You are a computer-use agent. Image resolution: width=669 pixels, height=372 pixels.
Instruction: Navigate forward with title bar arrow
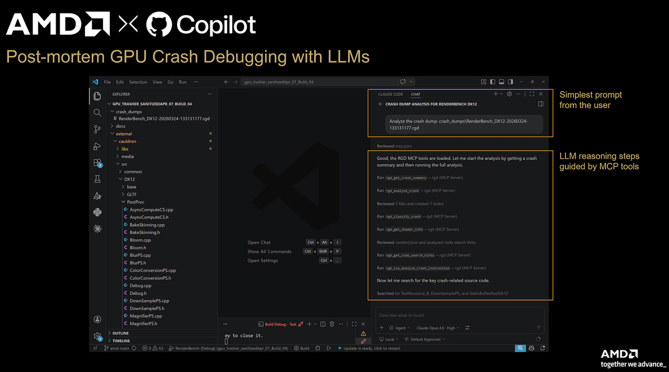coord(235,82)
